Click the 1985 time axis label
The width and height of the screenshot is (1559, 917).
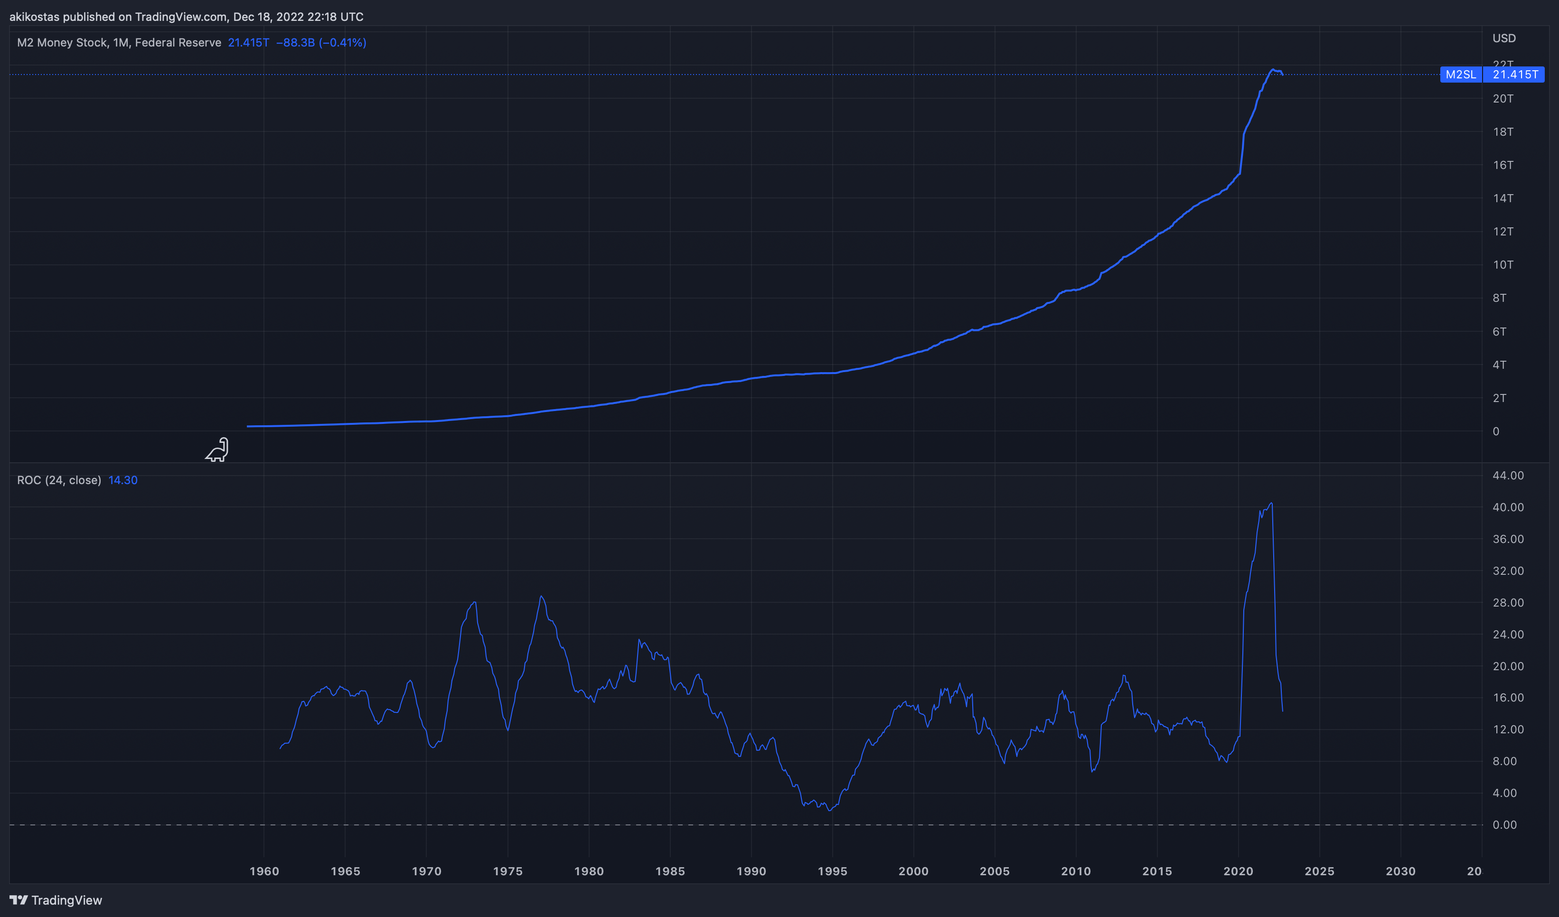(x=670, y=871)
